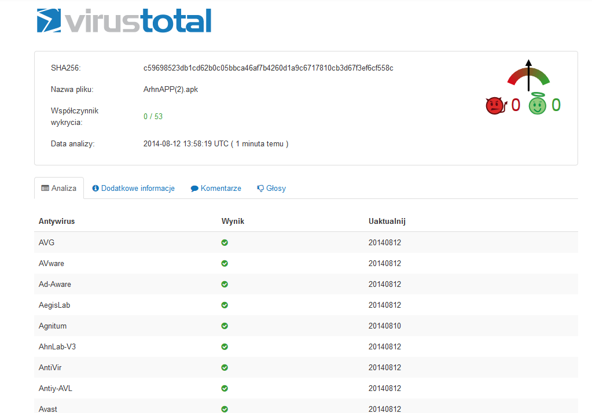Click the red devil malicious vote icon
This screenshot has width=592, height=413.
tap(496, 105)
